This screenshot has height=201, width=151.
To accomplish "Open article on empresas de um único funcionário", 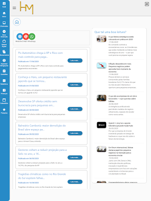I will click(x=123, y=99).
